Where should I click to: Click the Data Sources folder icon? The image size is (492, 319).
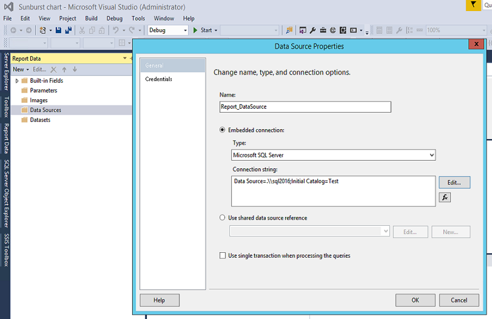[x=24, y=110]
